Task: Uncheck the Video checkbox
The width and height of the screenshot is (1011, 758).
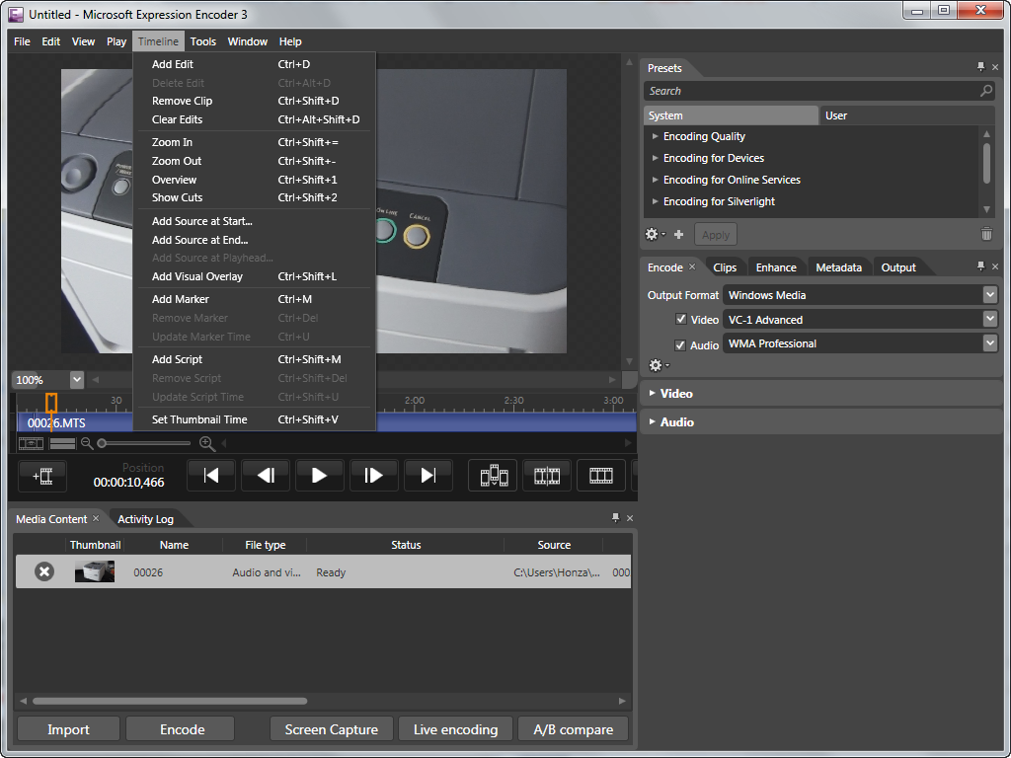Action: point(680,319)
